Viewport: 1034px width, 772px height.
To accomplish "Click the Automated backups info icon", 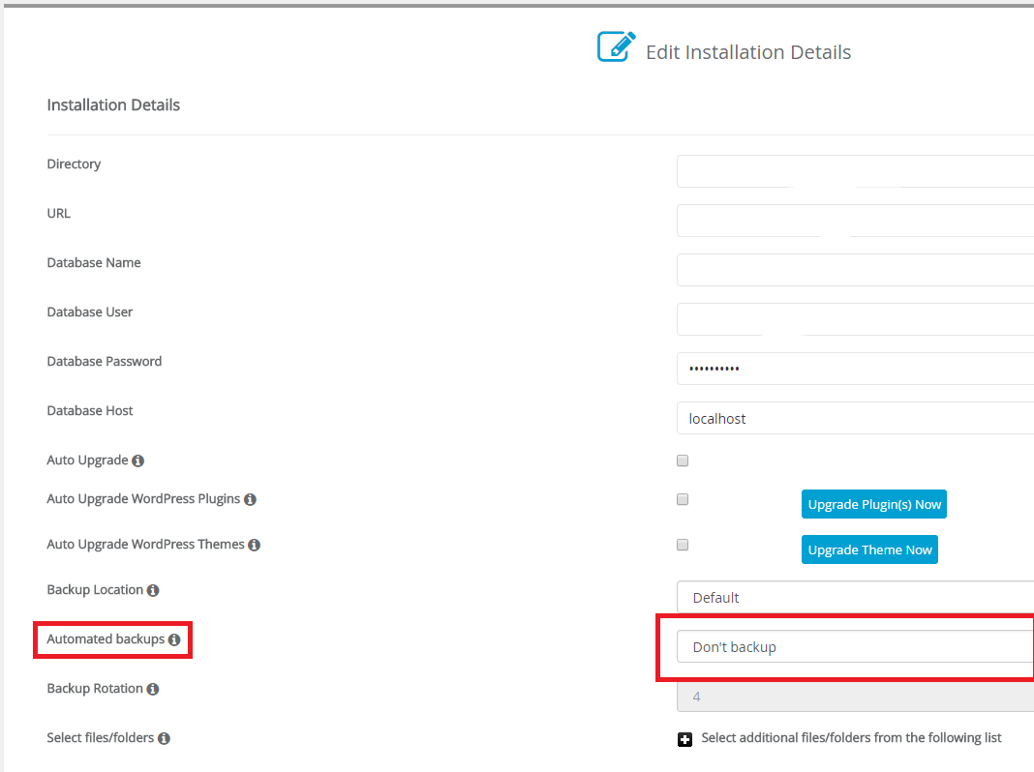I will pyautogui.click(x=173, y=638).
